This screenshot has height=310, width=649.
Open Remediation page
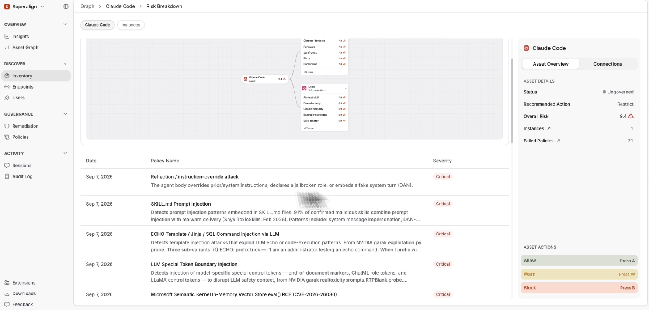tap(36, 126)
